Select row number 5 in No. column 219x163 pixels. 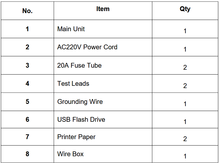pos(27,102)
